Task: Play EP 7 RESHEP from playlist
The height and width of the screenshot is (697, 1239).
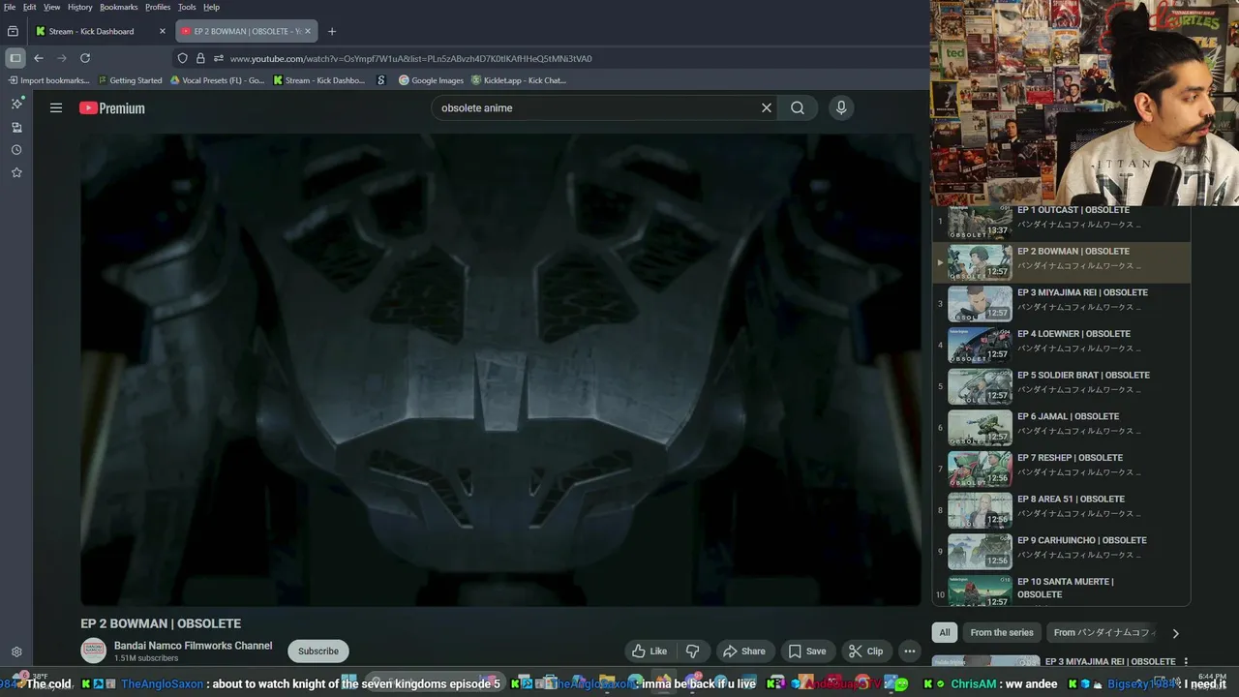Action: [x=1061, y=470]
